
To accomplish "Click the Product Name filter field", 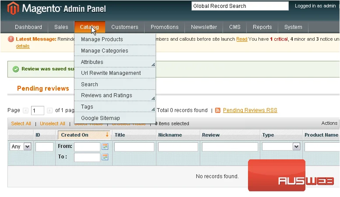I will pos(322,147).
